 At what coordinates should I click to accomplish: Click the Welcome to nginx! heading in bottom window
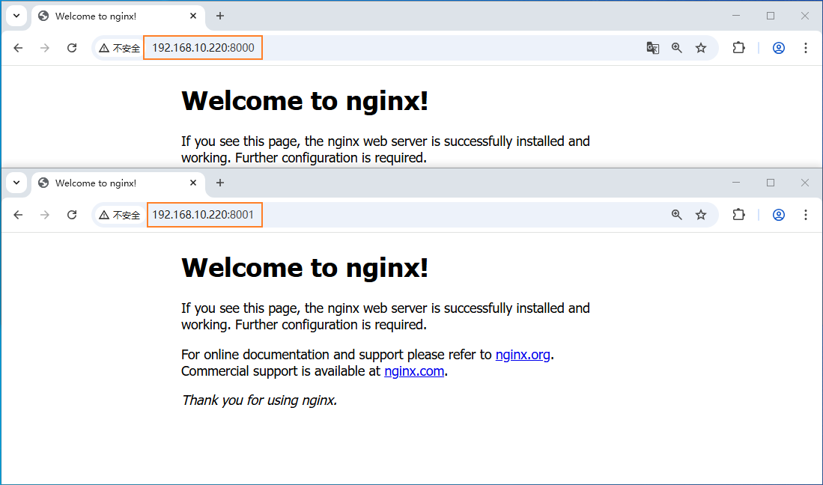(305, 267)
